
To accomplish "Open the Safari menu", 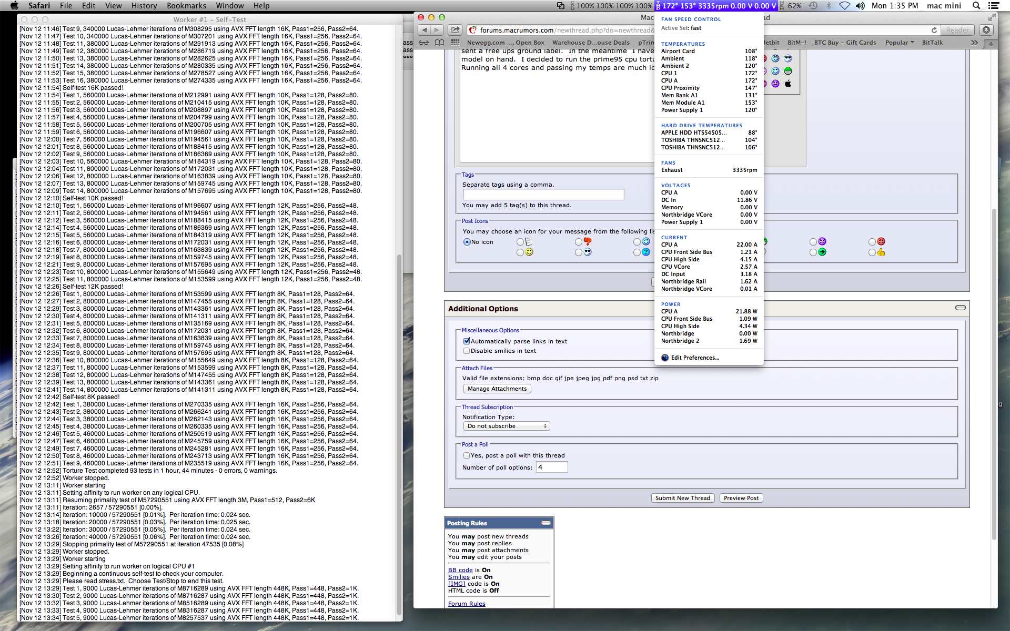I will click(39, 6).
